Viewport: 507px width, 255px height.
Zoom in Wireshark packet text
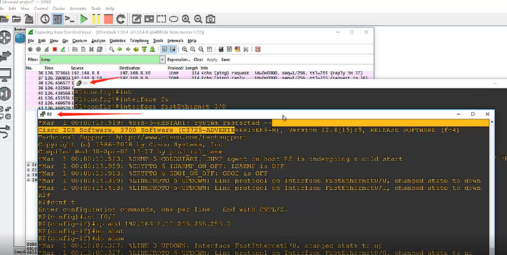point(185,49)
